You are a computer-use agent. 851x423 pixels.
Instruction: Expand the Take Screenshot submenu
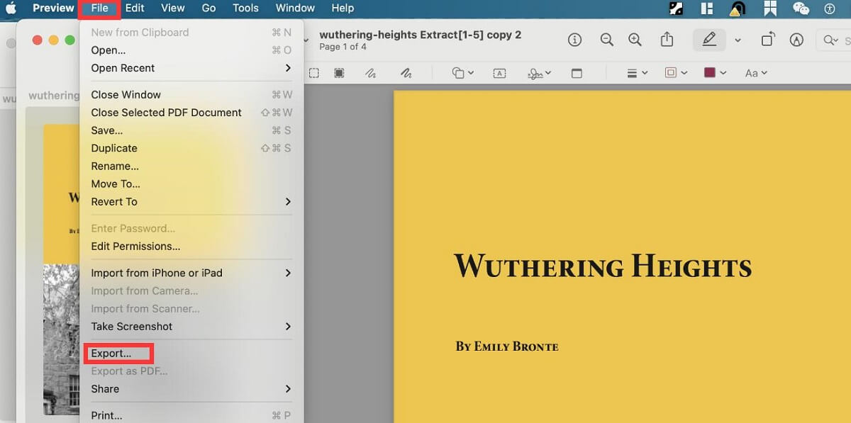[288, 327]
